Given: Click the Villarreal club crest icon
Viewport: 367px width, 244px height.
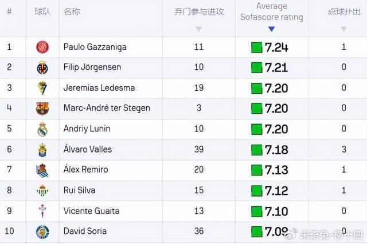Looking at the screenshot, I should pos(42,68).
